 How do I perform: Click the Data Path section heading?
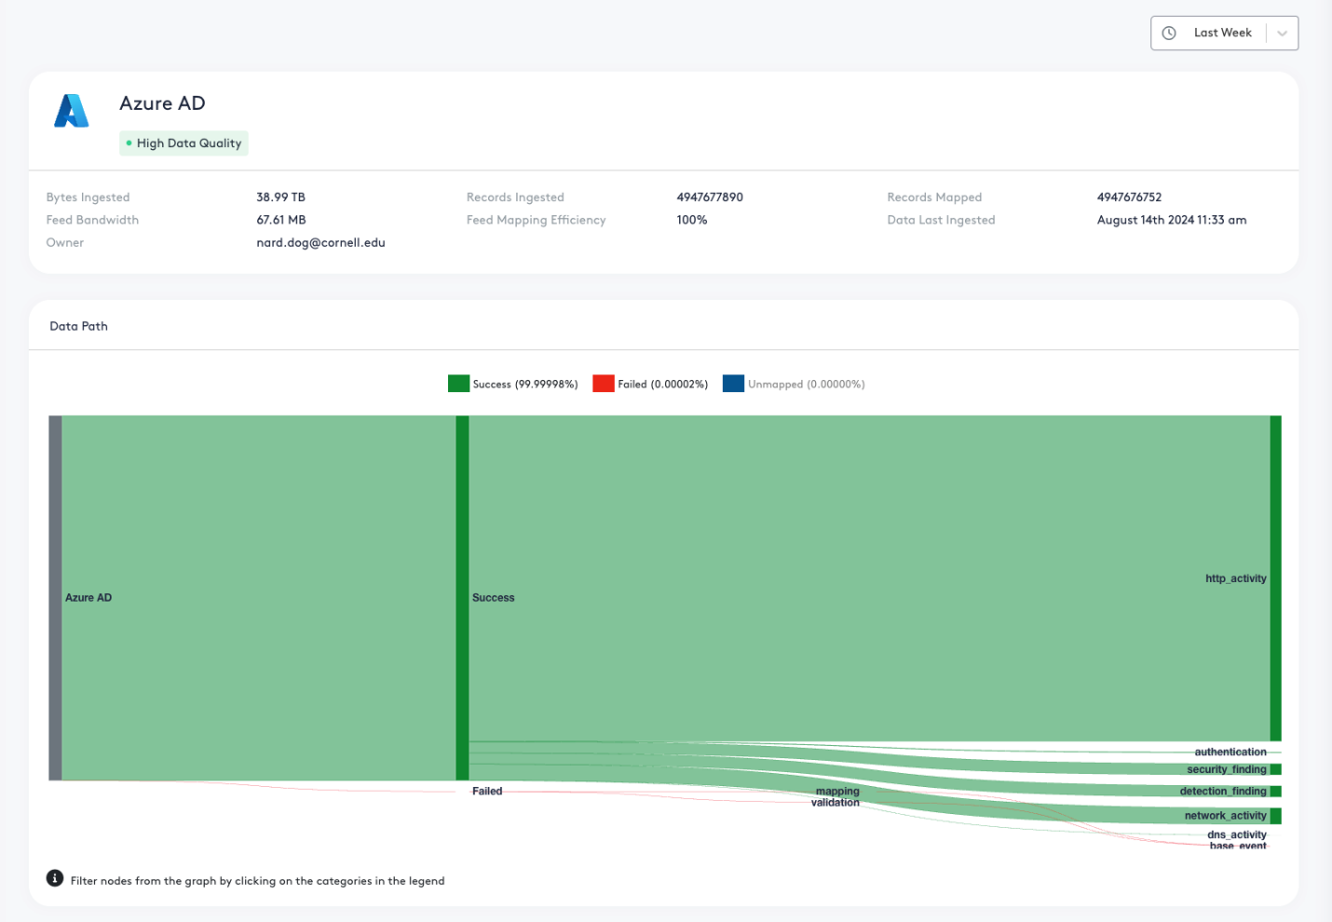tap(79, 326)
